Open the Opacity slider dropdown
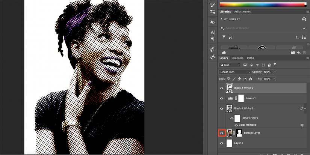The image size is (310, 155). click(x=274, y=72)
